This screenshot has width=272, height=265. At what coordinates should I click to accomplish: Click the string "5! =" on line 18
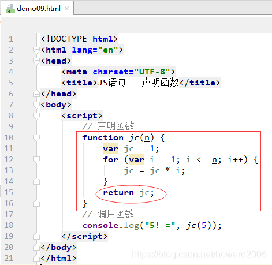point(160,225)
